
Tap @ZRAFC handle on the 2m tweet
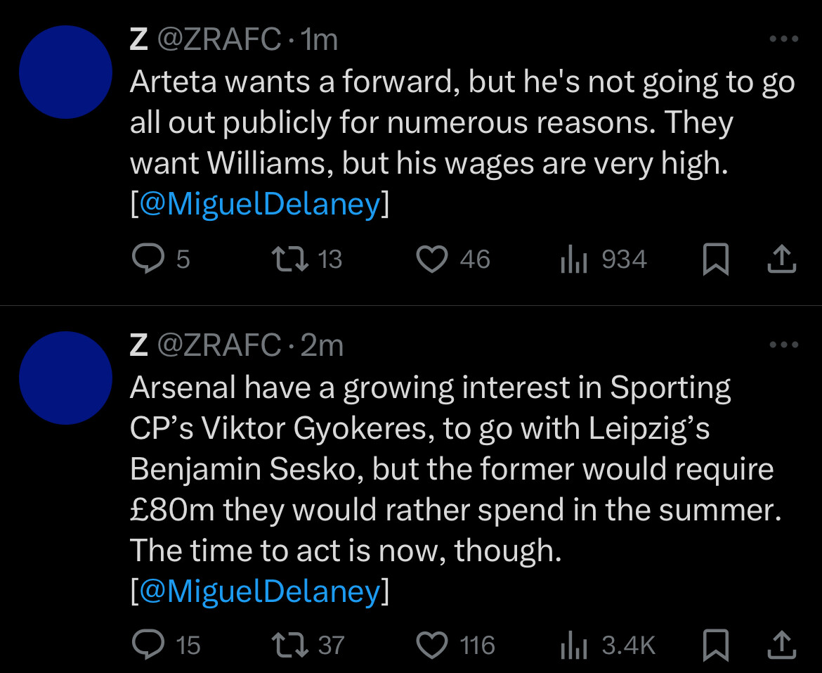click(x=218, y=345)
